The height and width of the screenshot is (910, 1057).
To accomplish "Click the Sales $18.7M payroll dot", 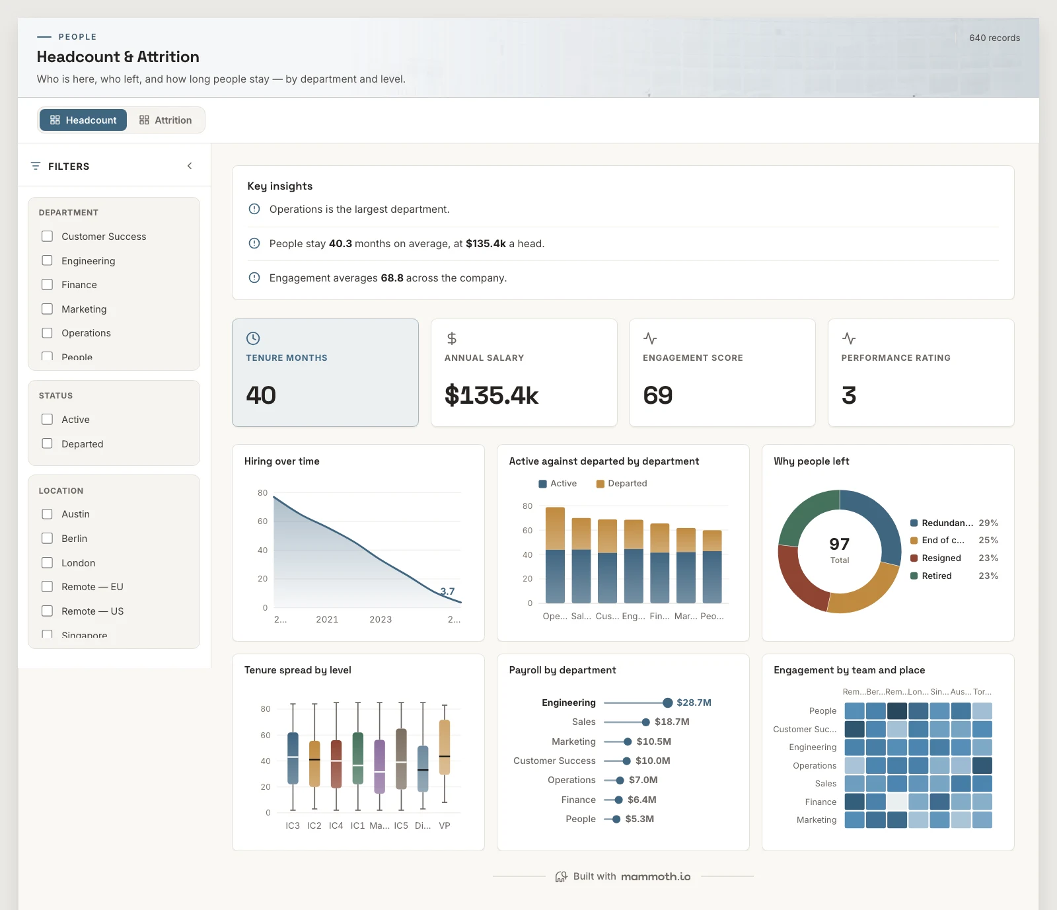I will tap(646, 722).
